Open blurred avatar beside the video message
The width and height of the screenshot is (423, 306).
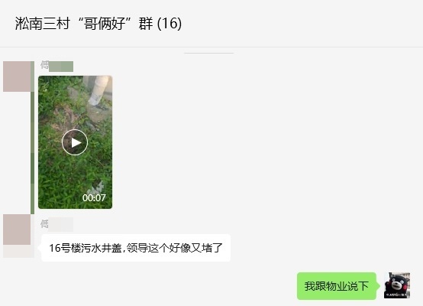click(17, 76)
